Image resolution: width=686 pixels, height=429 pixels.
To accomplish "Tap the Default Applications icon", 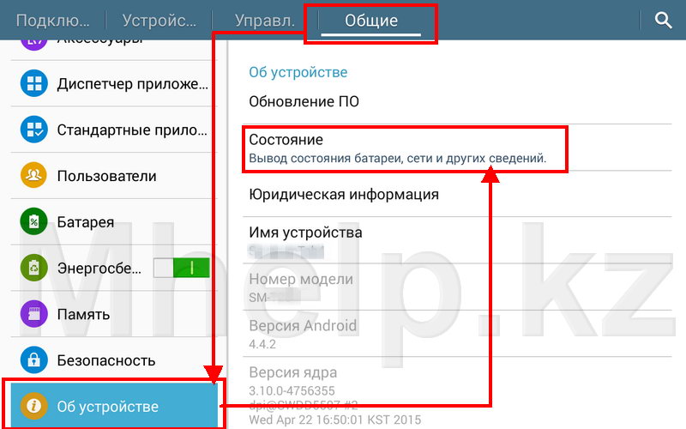I will click(34, 130).
